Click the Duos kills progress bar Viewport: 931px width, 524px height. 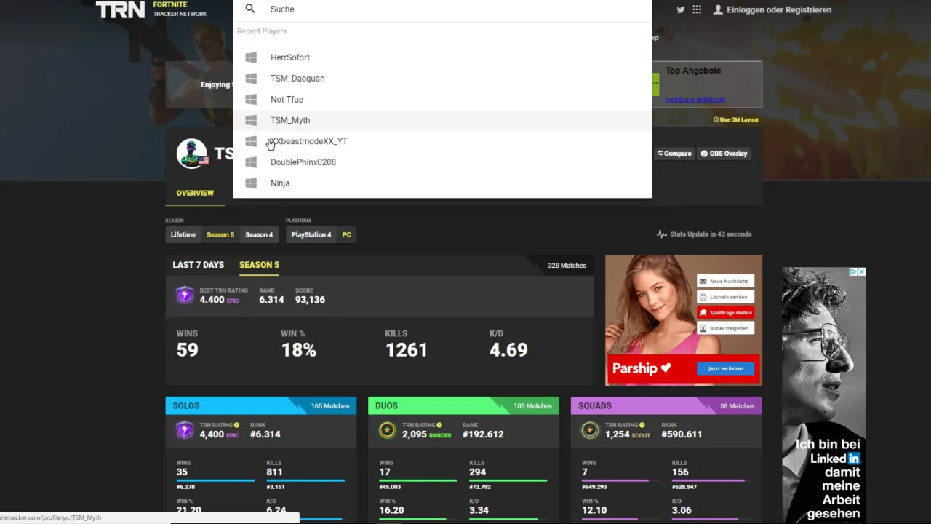(508, 480)
